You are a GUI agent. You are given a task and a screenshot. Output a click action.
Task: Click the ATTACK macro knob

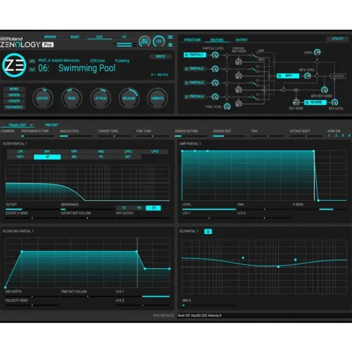(100, 98)
